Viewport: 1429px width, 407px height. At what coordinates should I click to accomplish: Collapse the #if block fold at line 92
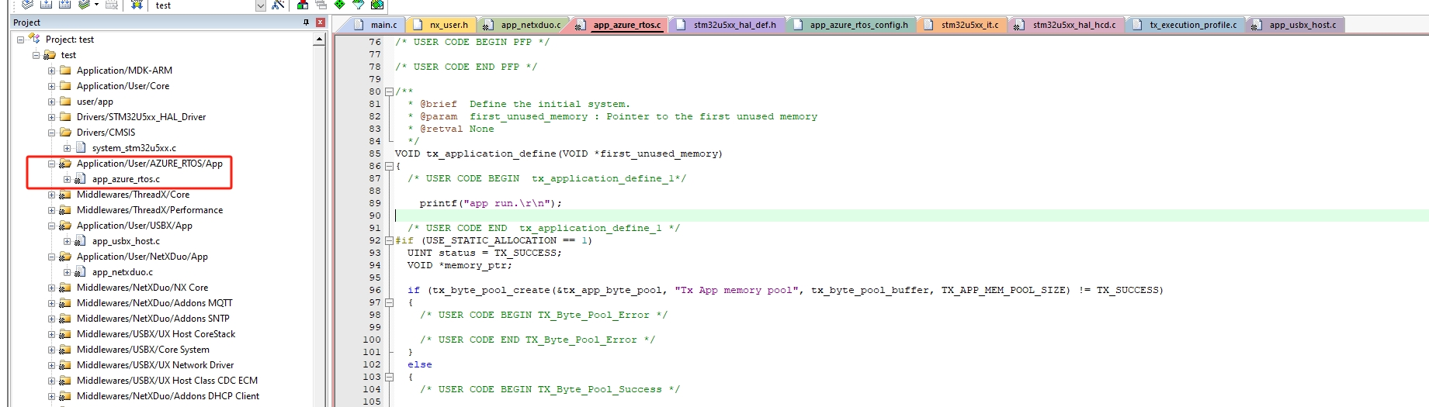(389, 240)
